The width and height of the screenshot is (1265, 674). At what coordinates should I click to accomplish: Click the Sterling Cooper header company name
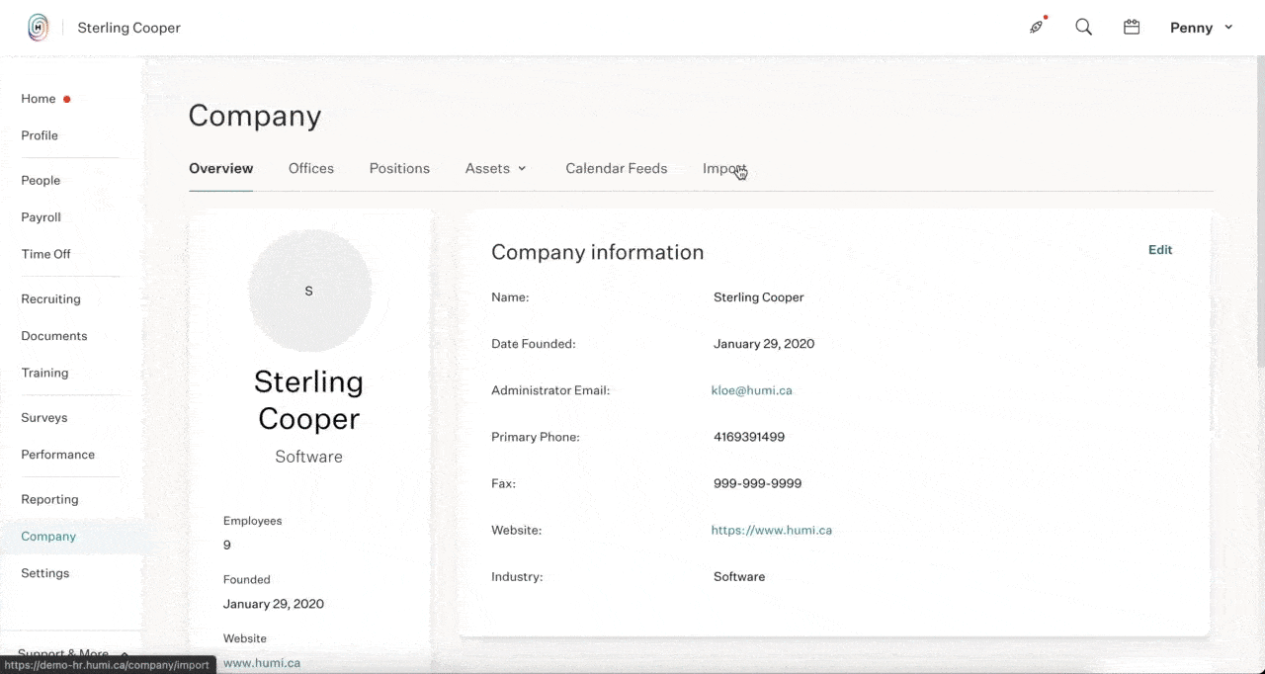coord(129,28)
